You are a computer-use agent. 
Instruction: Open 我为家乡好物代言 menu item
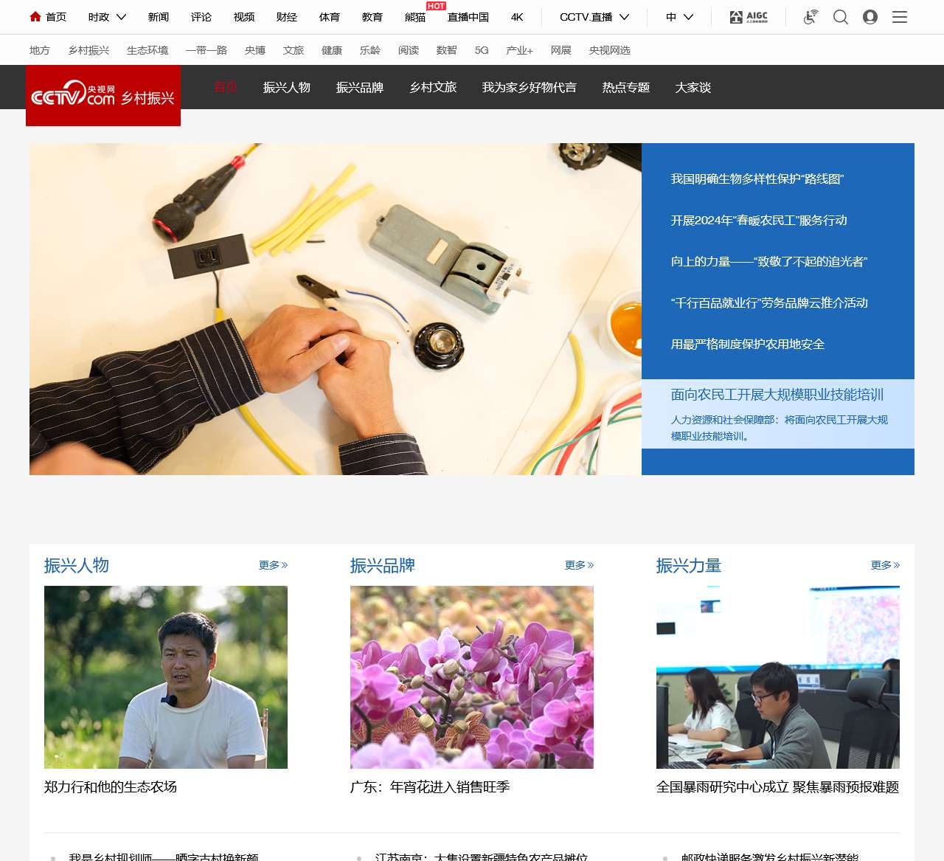[529, 87]
